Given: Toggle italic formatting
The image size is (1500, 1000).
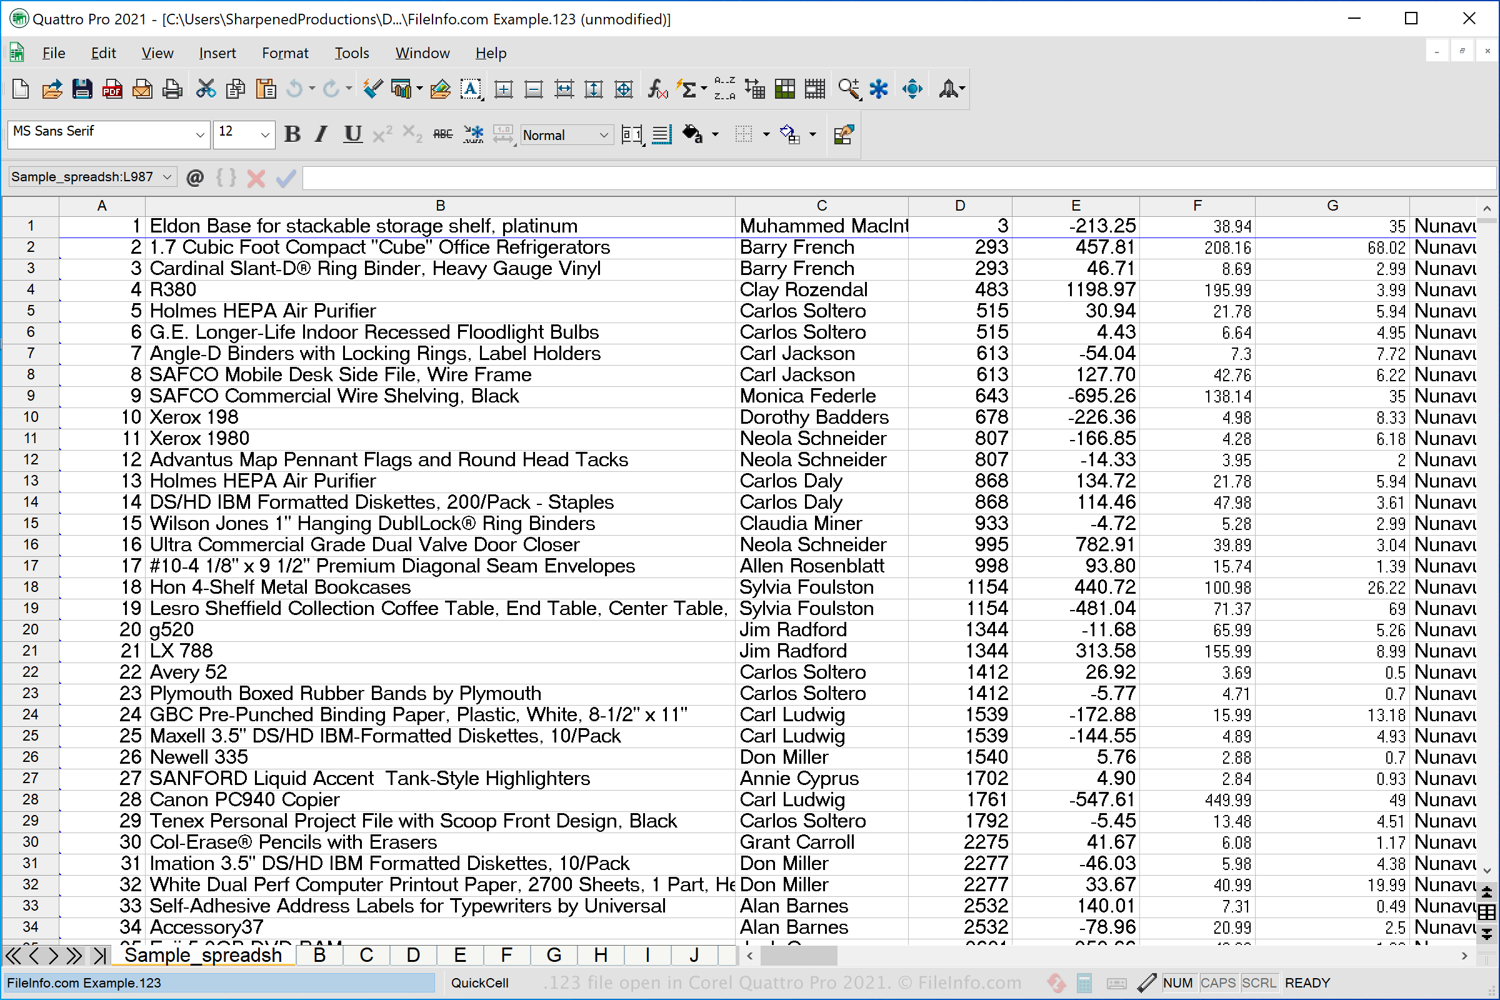Looking at the screenshot, I should click(x=320, y=134).
